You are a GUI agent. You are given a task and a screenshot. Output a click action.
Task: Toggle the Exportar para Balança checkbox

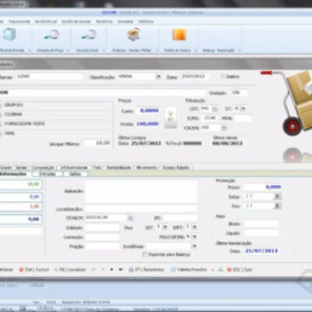[x=145, y=254]
